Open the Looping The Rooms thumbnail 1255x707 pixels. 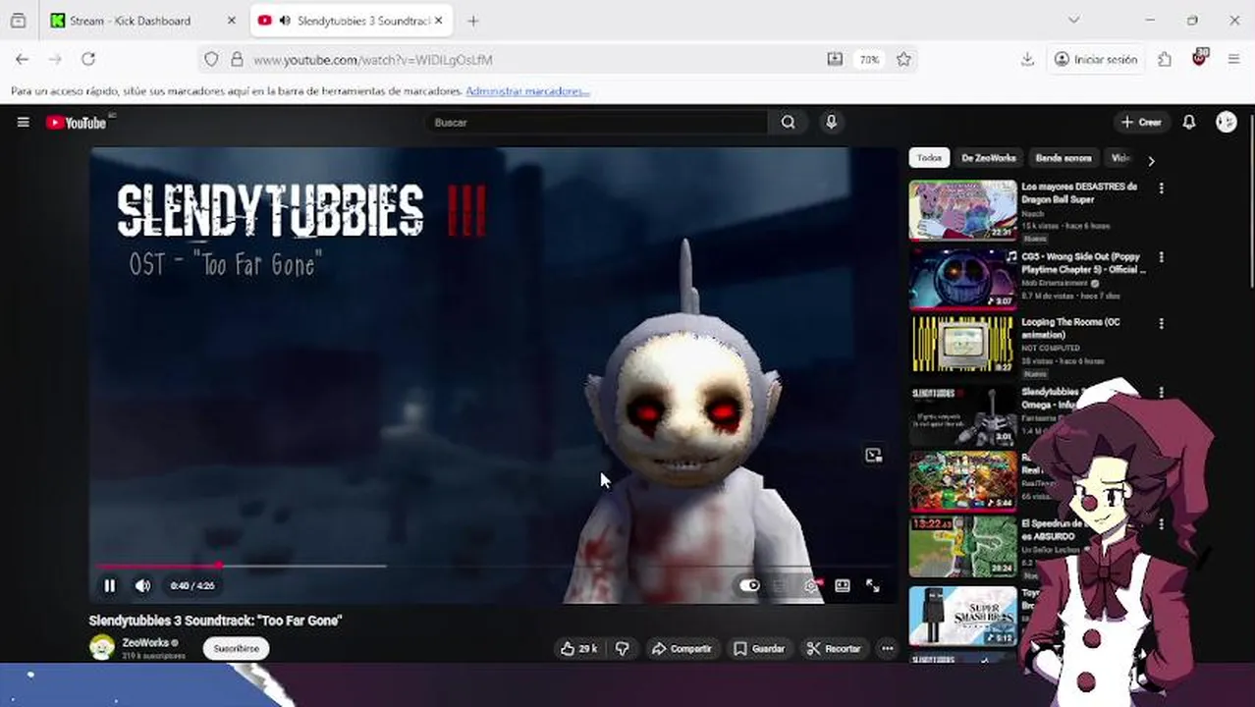click(x=962, y=345)
